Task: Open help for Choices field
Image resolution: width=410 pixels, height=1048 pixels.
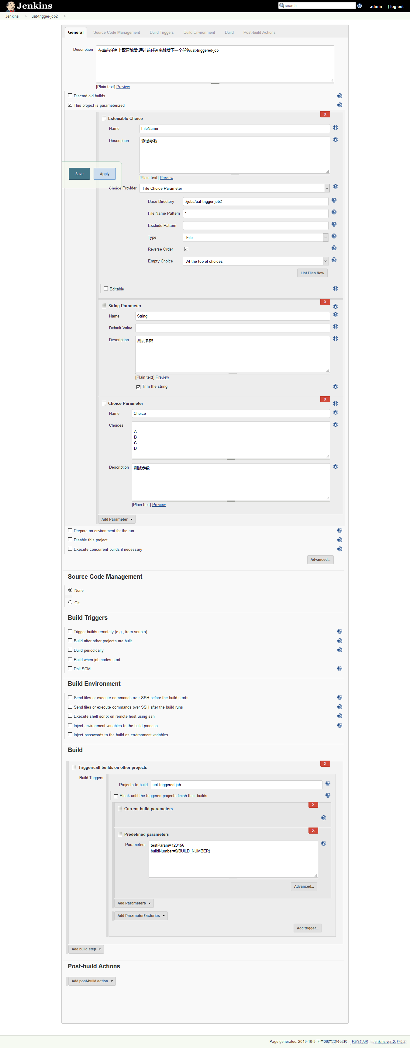Action: (x=336, y=424)
